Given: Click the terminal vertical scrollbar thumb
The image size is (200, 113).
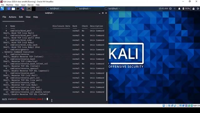Looking at the screenshot, I should (107, 87).
